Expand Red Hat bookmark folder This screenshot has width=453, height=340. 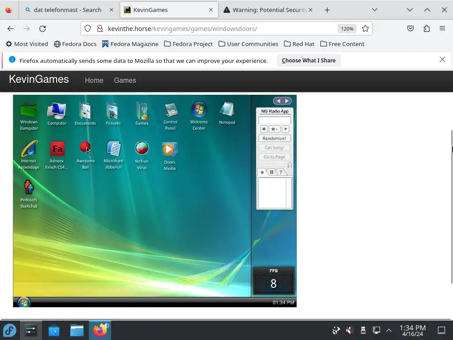pyautogui.click(x=299, y=44)
